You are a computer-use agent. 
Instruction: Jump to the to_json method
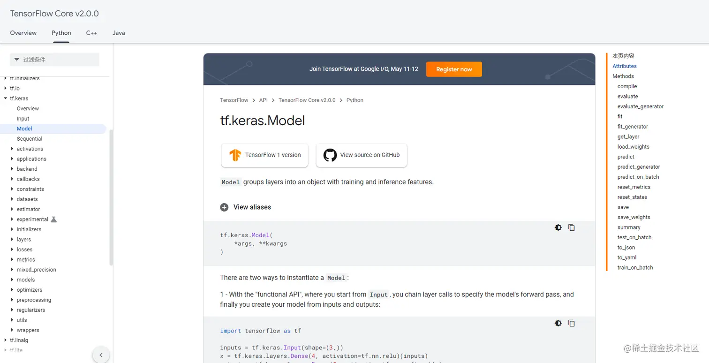[x=626, y=248]
